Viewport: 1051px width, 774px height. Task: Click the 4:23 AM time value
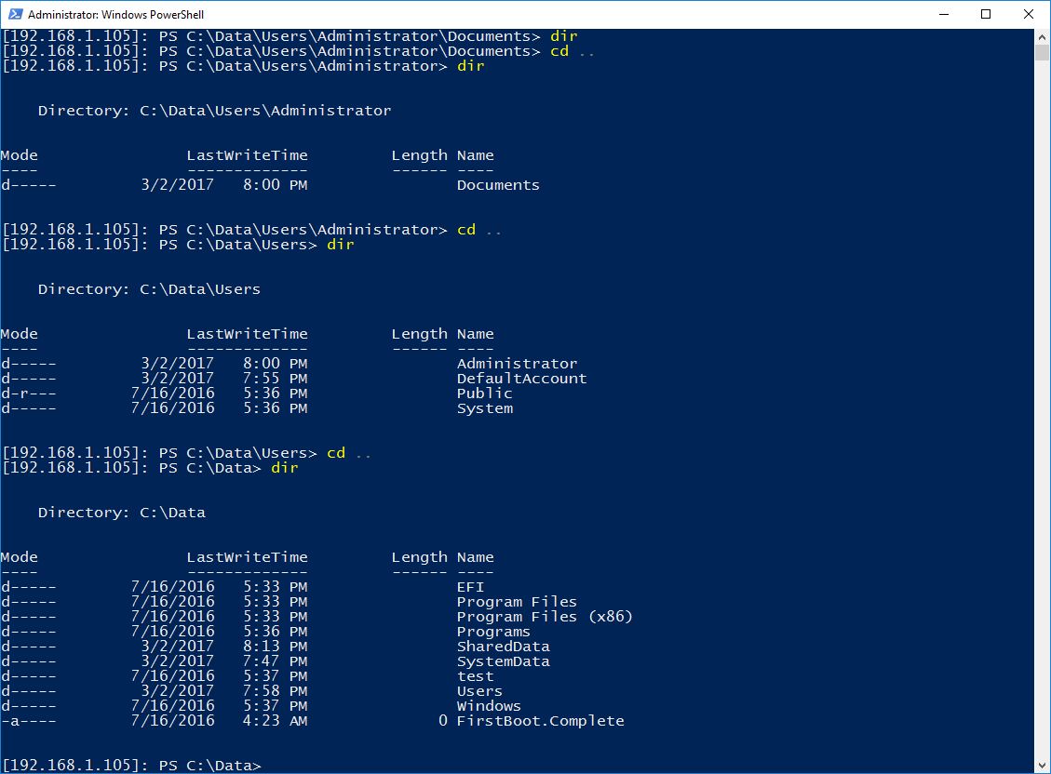pos(275,721)
